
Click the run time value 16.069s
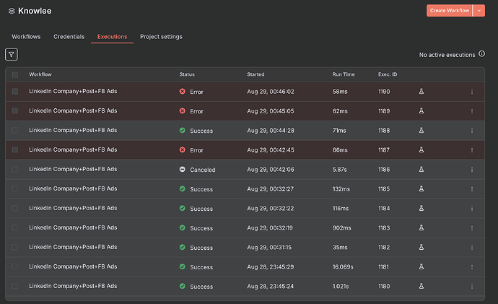343,266
